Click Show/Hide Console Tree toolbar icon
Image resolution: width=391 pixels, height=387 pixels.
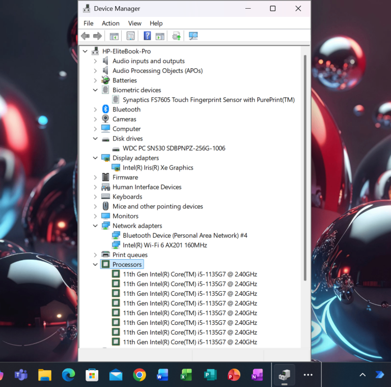click(114, 36)
